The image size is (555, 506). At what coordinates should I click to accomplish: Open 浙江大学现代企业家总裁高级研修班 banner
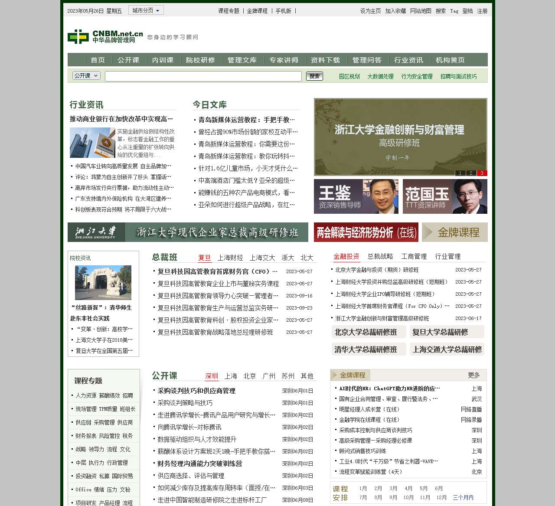(188, 232)
